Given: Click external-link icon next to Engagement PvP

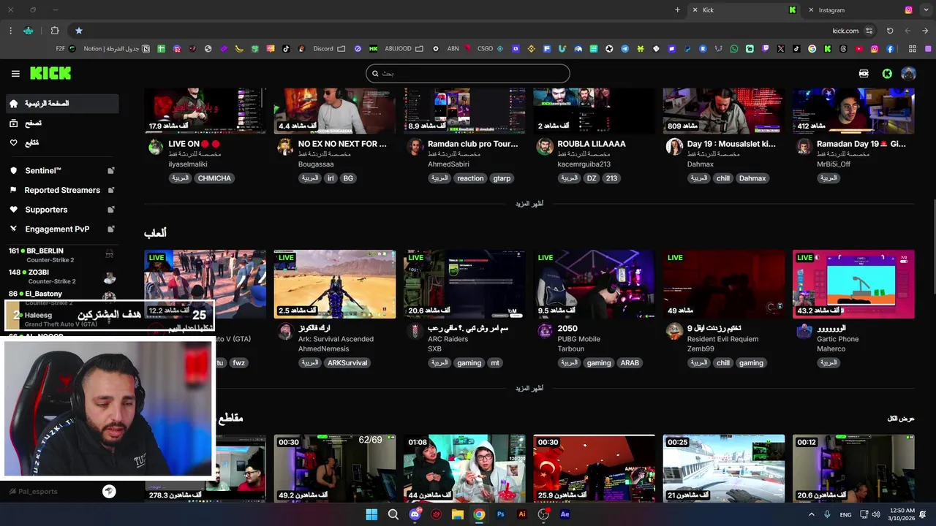Looking at the screenshot, I should pyautogui.click(x=111, y=229).
